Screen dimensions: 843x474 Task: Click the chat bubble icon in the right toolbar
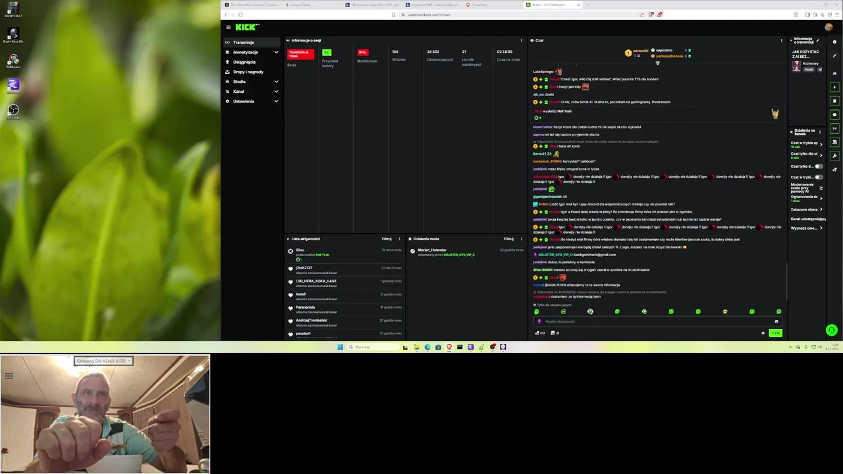coord(835,115)
